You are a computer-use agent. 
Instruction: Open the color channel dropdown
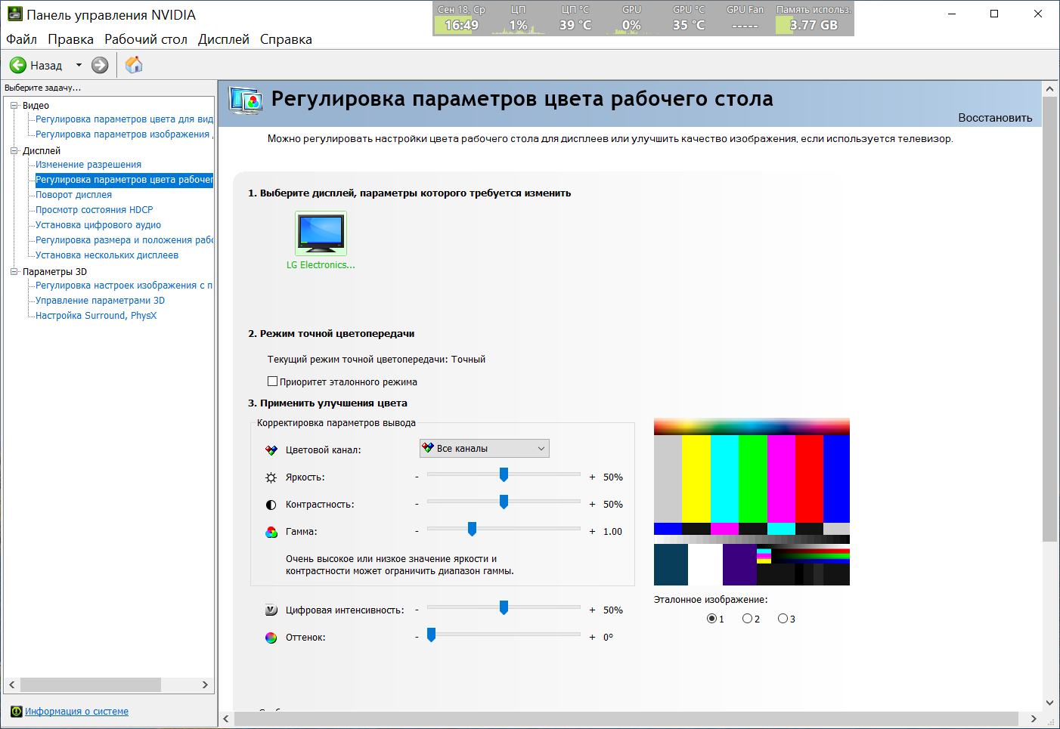coord(485,449)
